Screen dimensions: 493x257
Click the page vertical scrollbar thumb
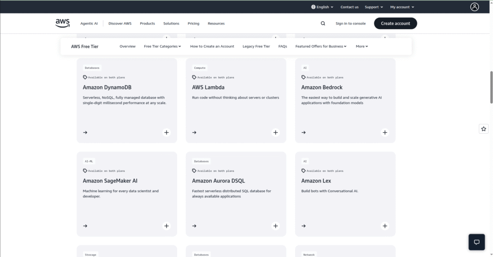pos(491,87)
